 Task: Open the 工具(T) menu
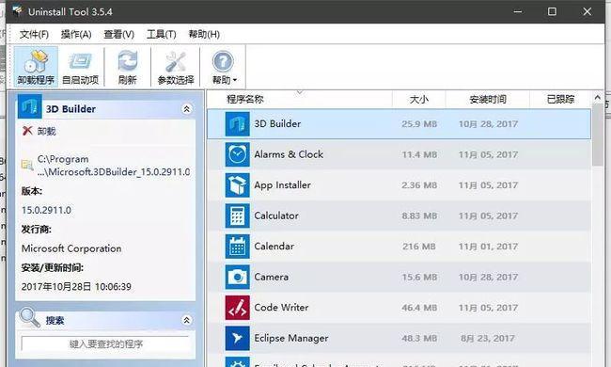tap(162, 34)
